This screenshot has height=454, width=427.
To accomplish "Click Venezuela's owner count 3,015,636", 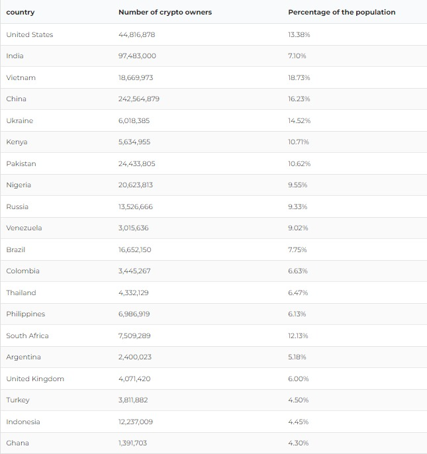I will pos(134,228).
